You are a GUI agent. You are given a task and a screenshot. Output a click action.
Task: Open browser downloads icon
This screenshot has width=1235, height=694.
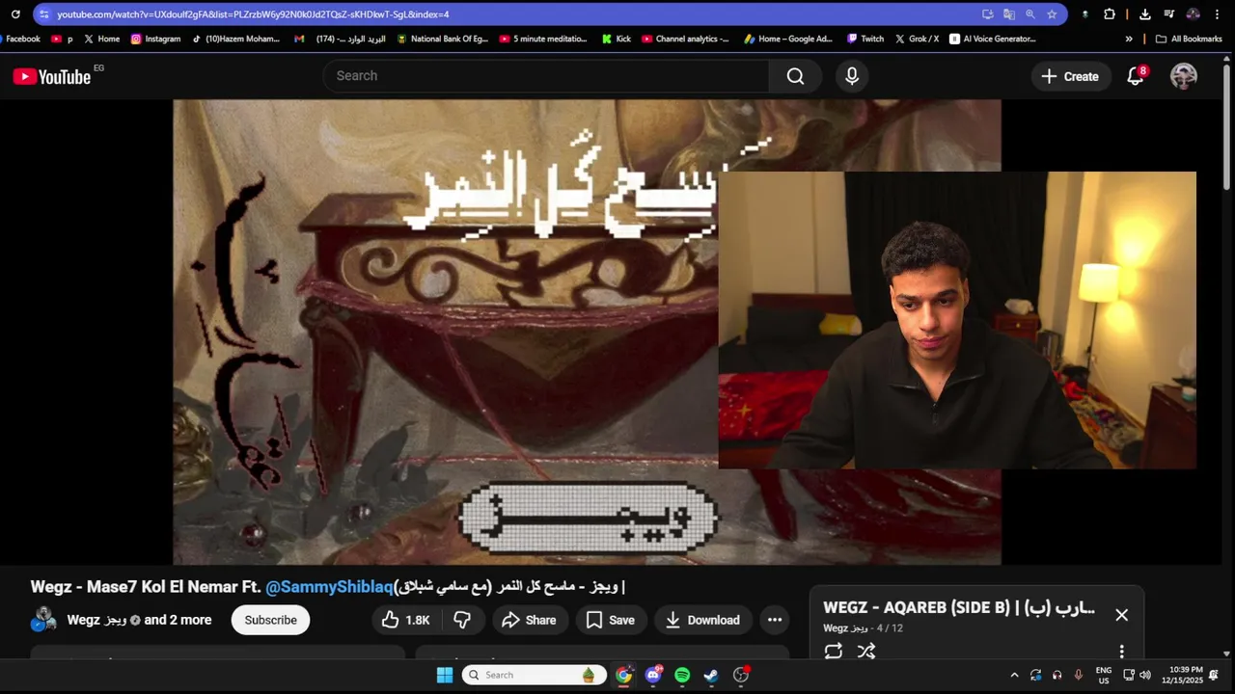pos(1145,14)
